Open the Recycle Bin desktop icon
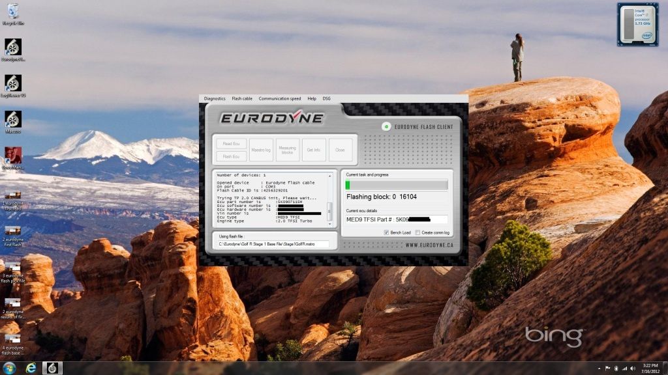 (13, 14)
